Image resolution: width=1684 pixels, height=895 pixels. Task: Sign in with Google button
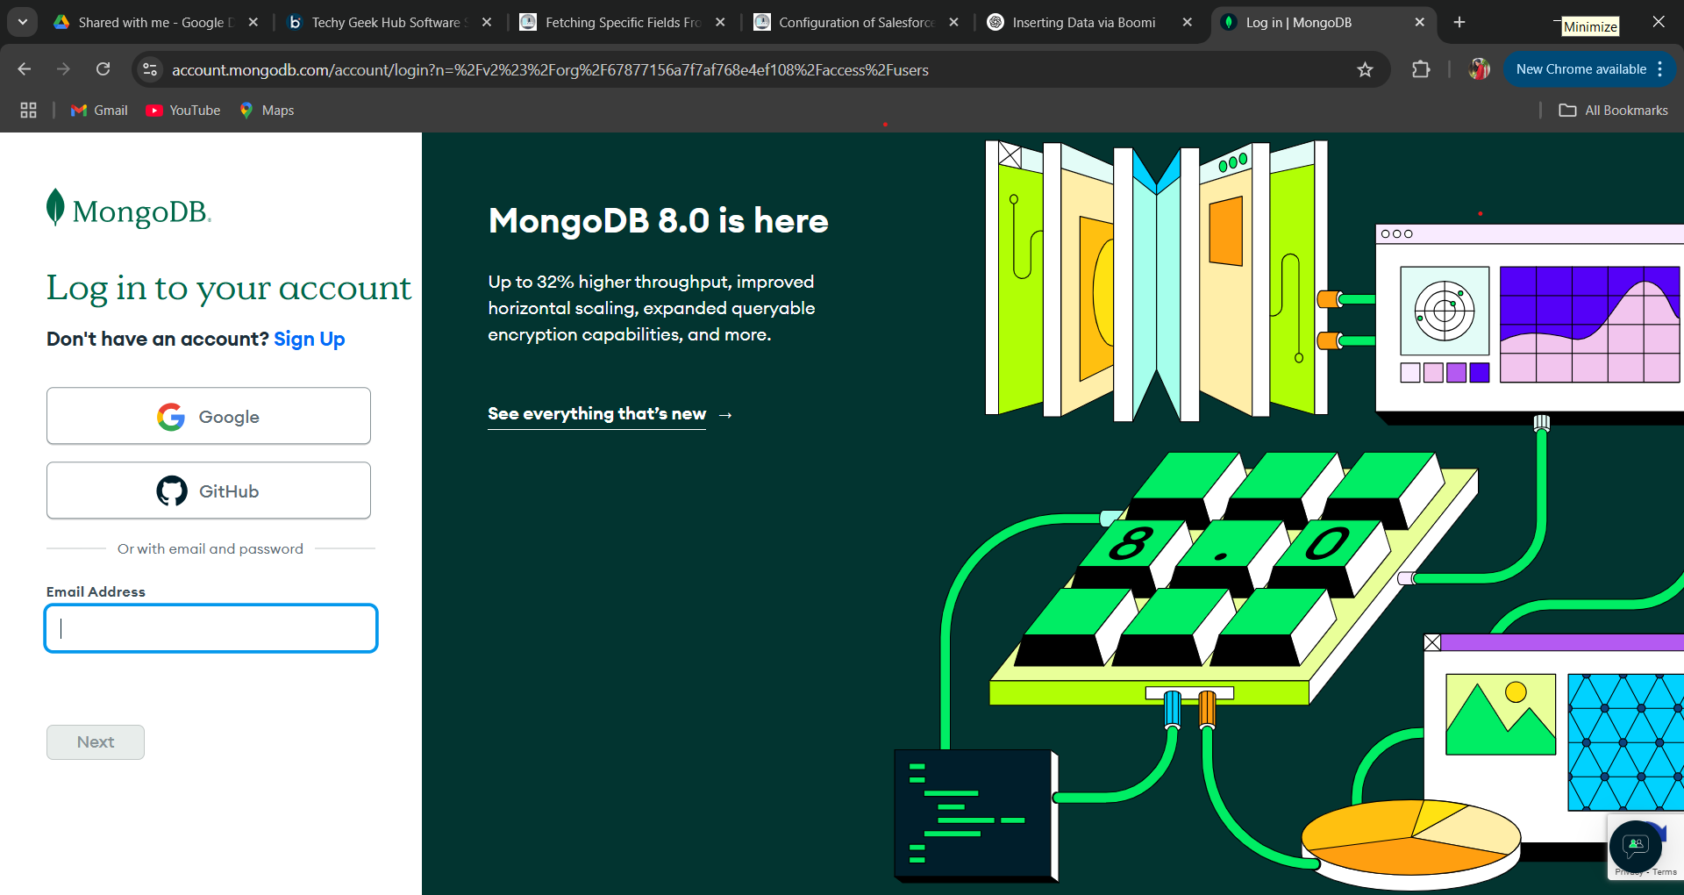pos(209,416)
